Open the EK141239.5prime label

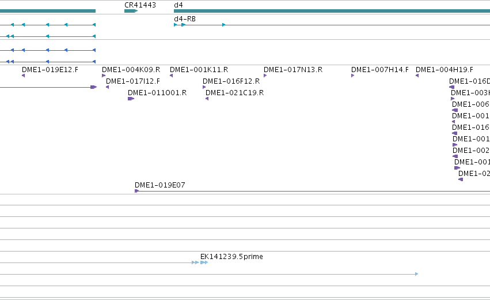(231, 257)
